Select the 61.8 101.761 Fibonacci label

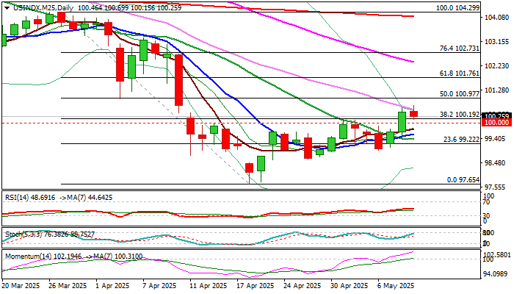point(459,73)
